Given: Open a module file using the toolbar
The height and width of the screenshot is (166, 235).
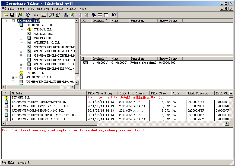Looking at the screenshot, I should point(6,15).
